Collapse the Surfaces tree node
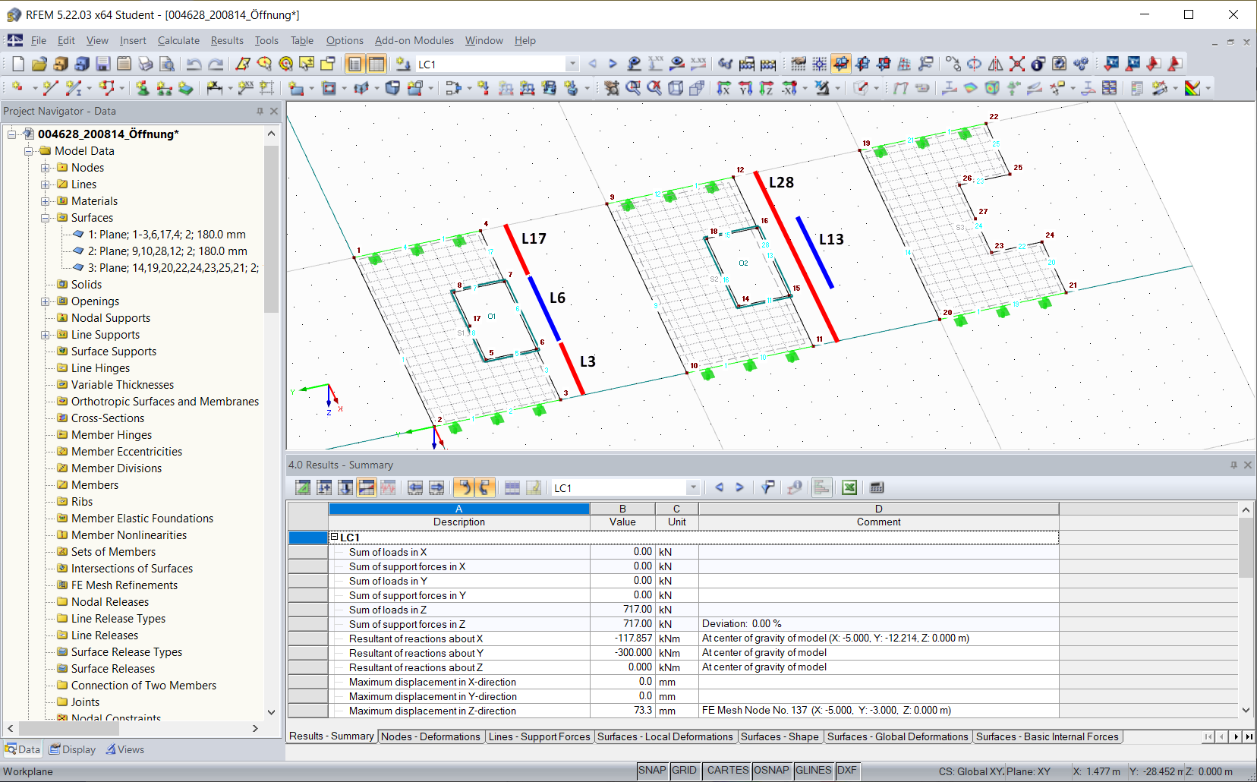 46,218
